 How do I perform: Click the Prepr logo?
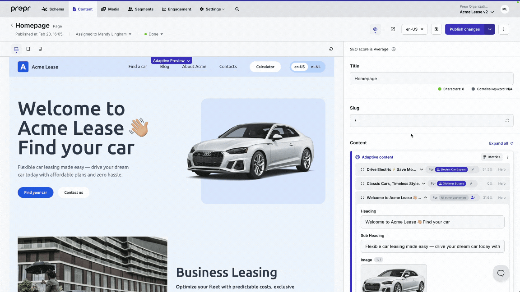(21, 9)
